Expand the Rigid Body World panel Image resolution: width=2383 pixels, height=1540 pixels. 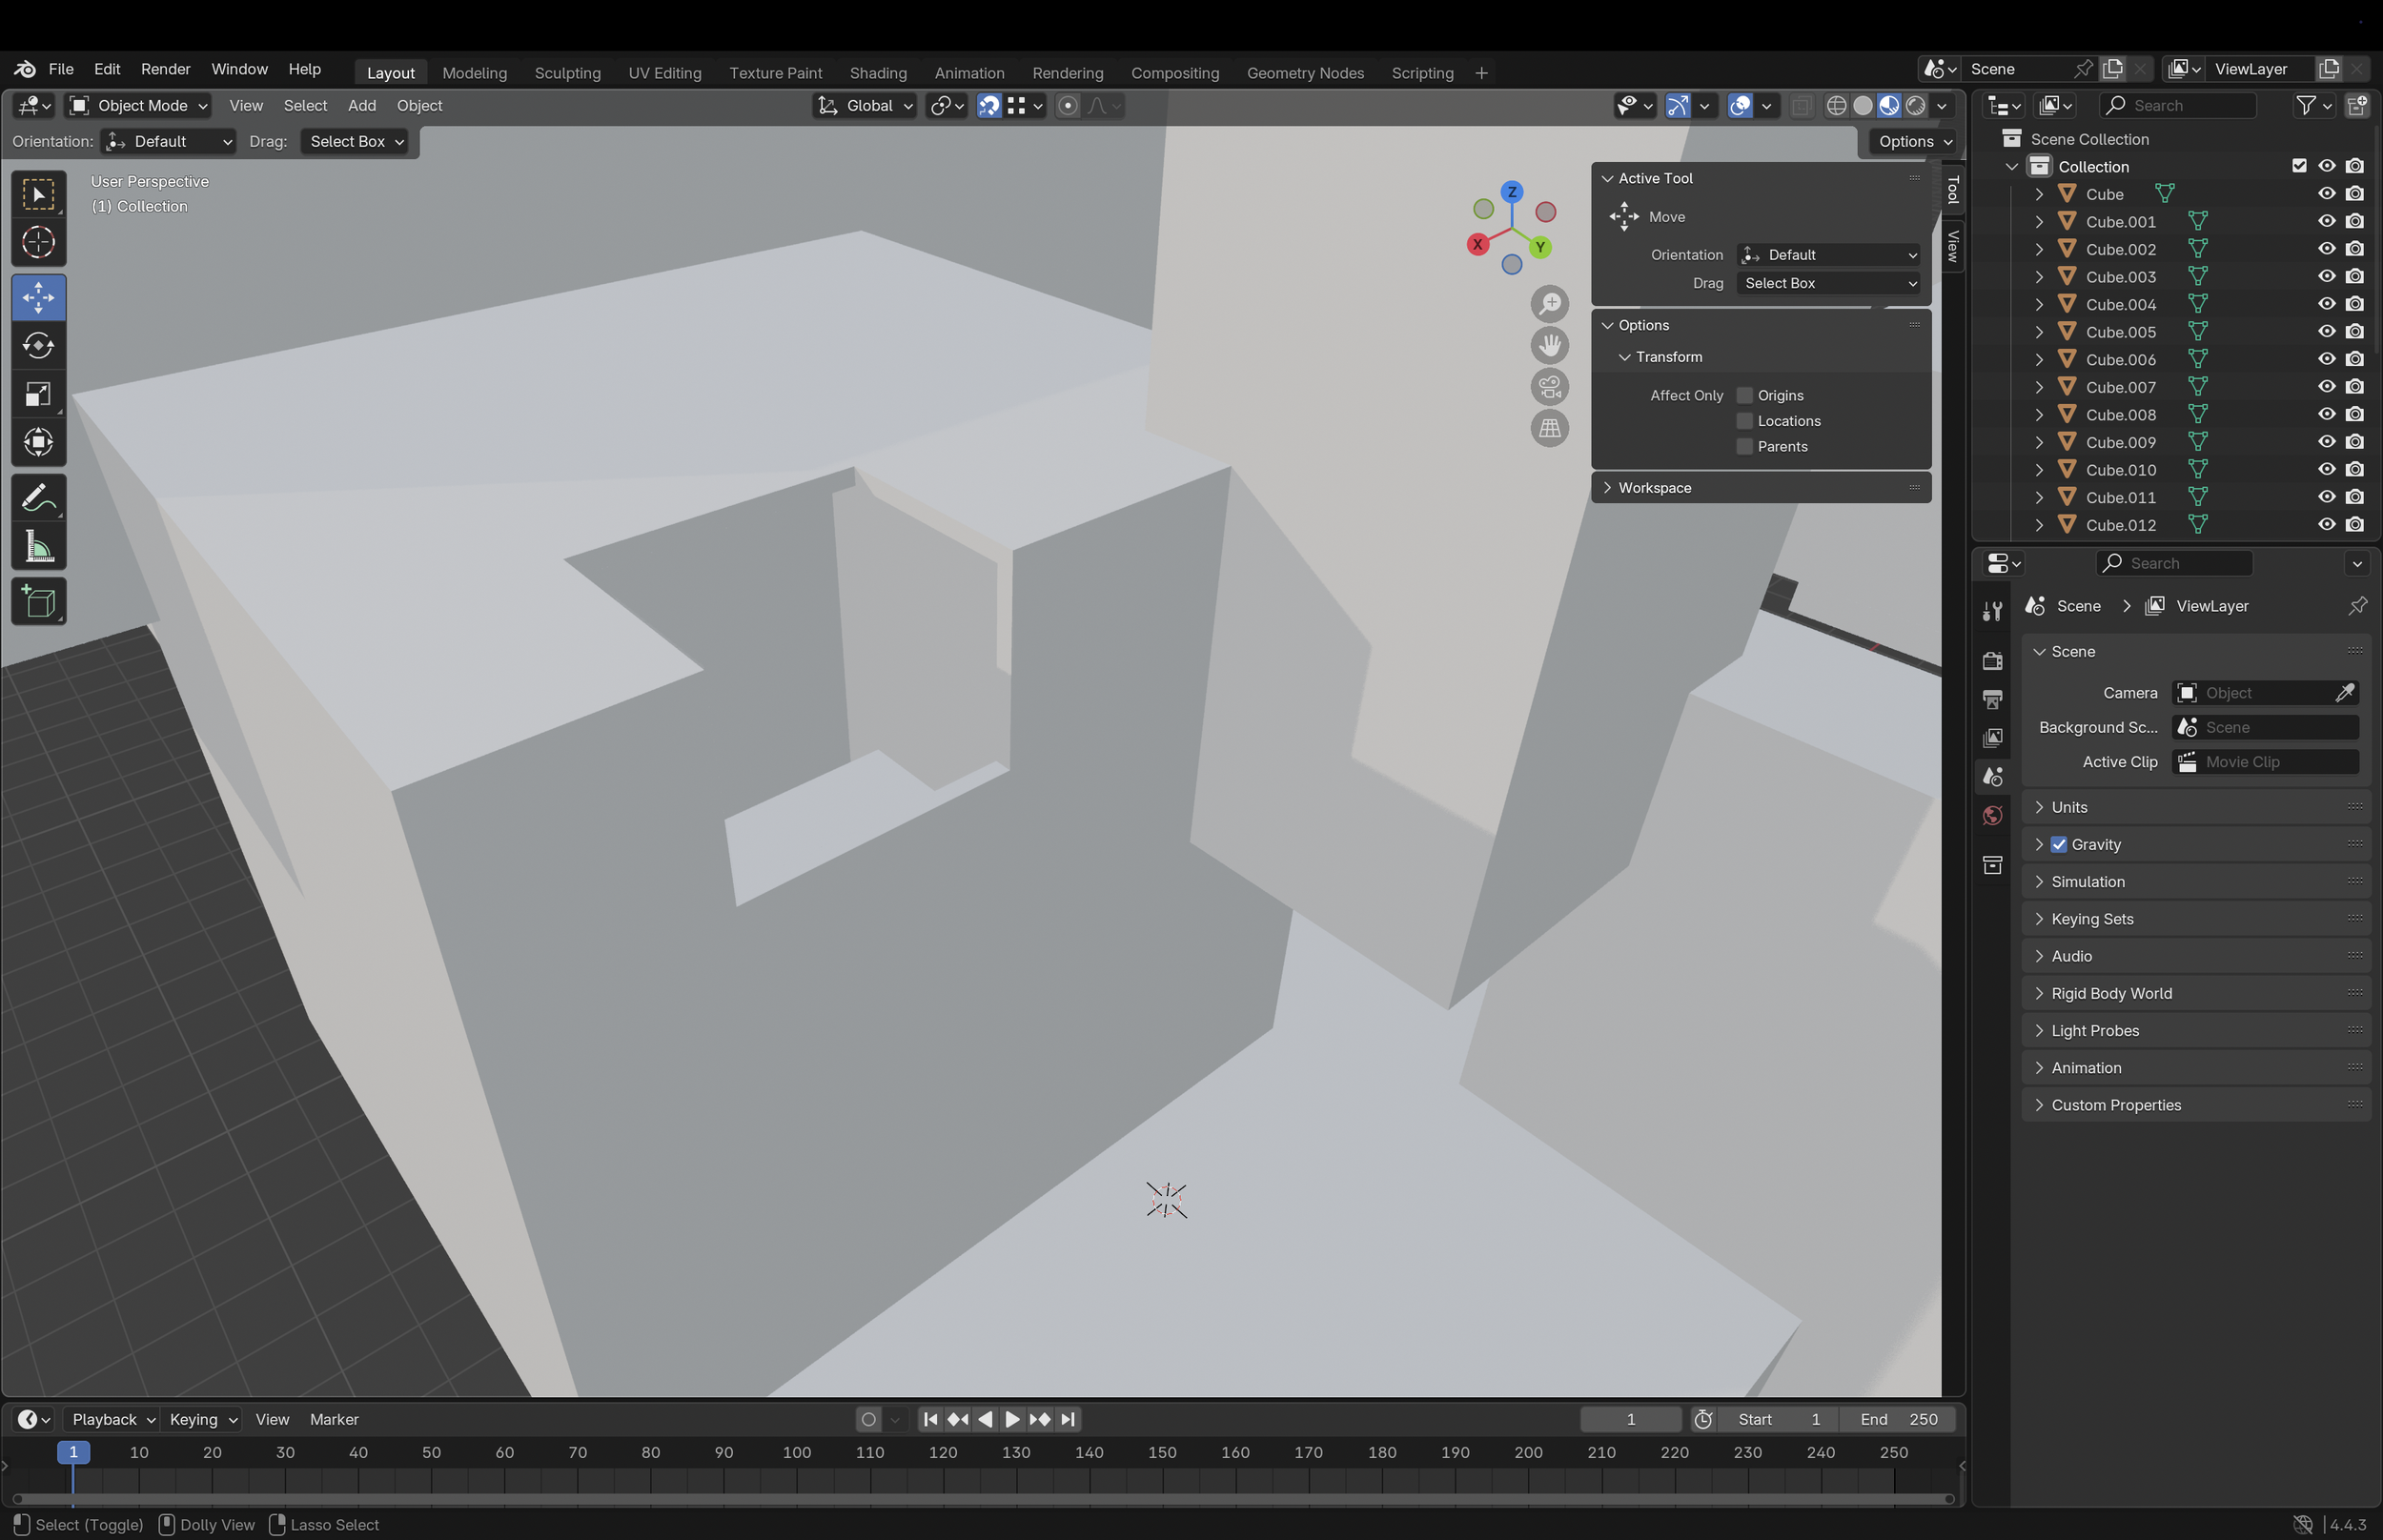2111,994
